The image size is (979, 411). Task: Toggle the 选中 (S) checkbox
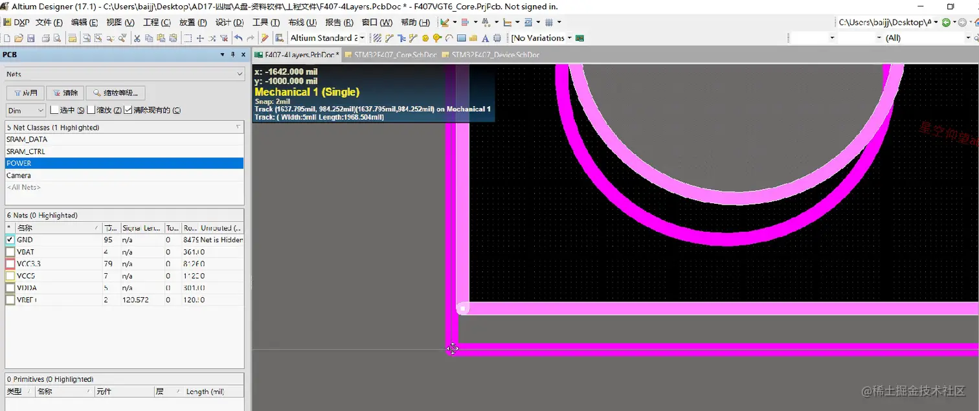pyautogui.click(x=55, y=110)
